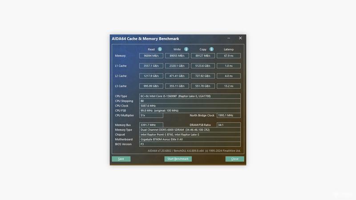356x200 pixels.
Task: Click the Copy info icon
Action: 211,49
